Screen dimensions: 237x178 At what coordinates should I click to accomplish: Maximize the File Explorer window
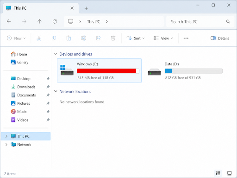tap(213, 5)
